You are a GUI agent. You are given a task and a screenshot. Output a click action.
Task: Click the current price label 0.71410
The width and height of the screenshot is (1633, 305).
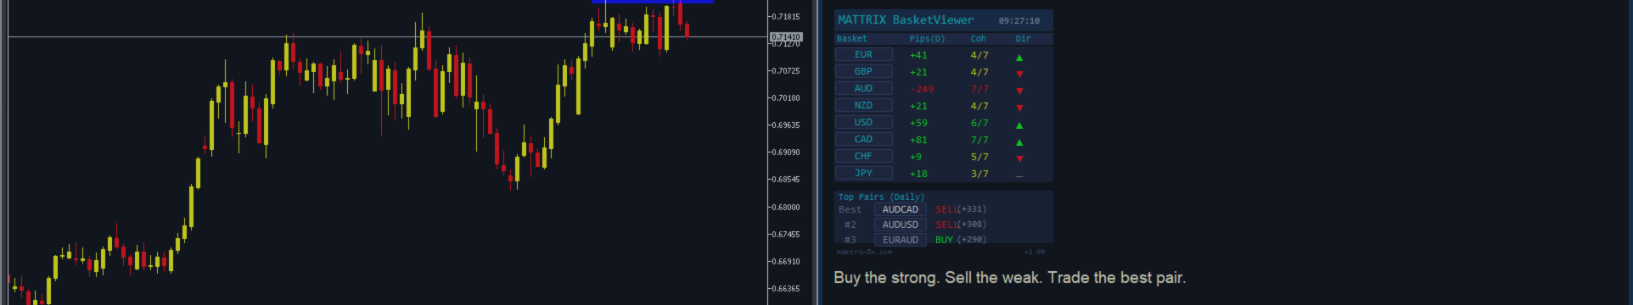coord(786,37)
